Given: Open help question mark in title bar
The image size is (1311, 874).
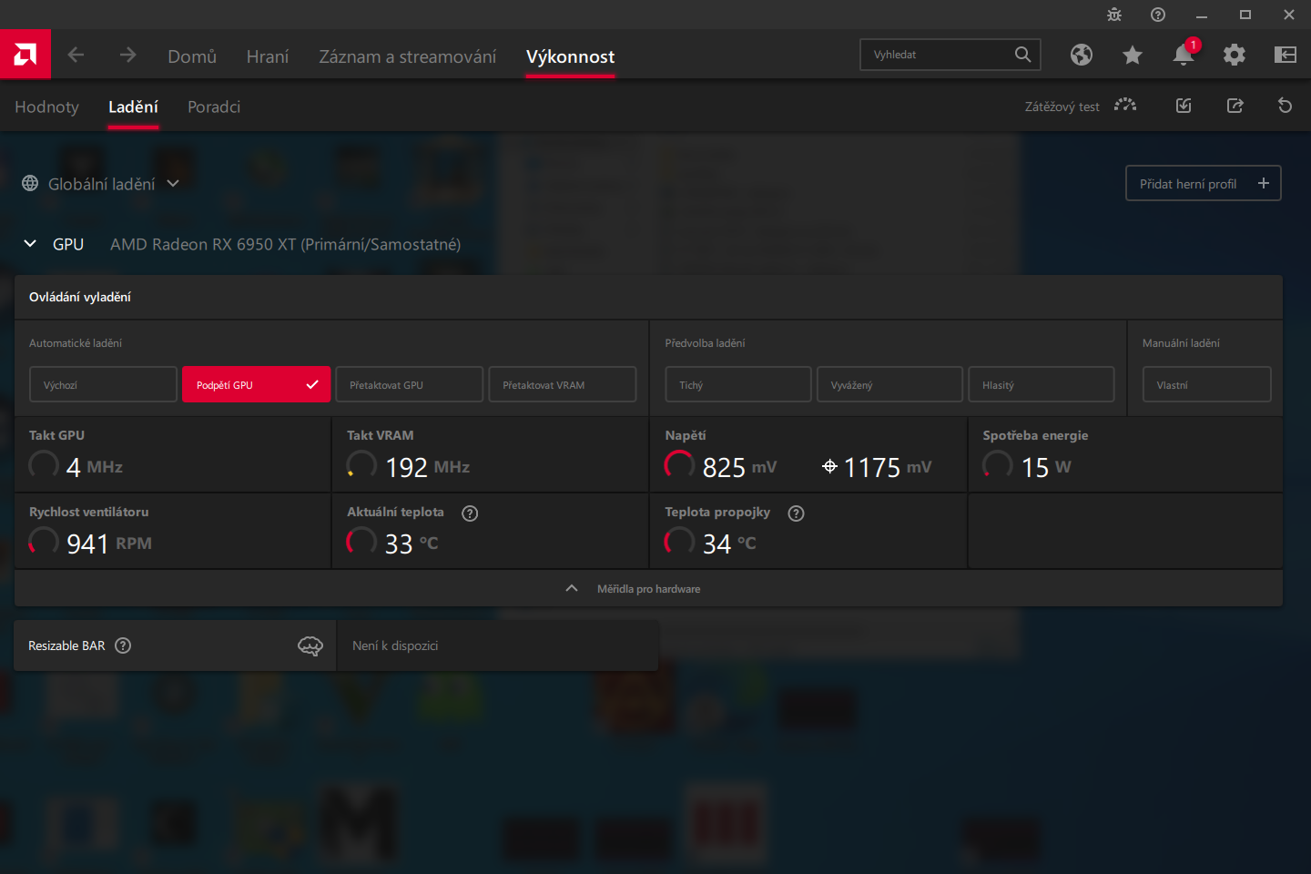Looking at the screenshot, I should (x=1158, y=15).
